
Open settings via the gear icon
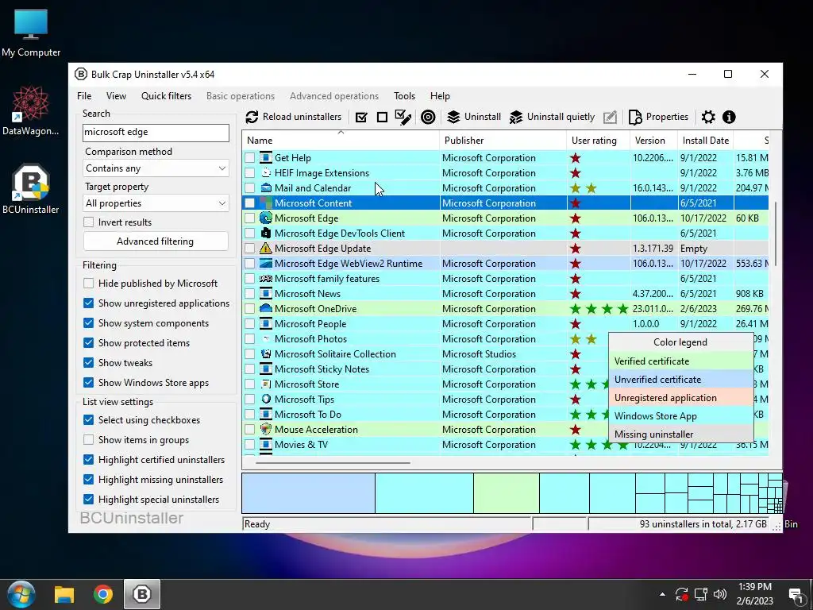(x=708, y=118)
